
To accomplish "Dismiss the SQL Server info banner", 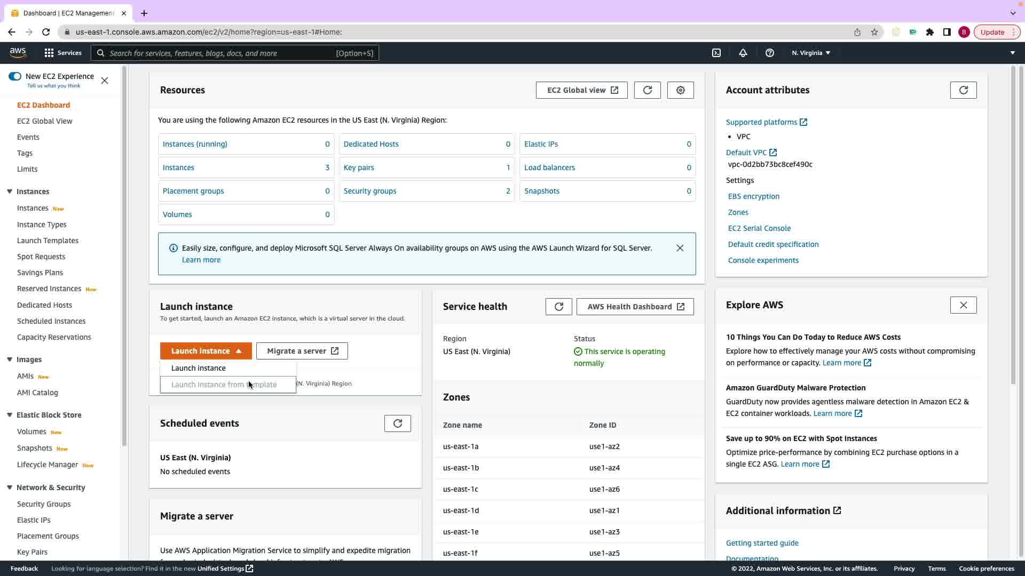I will (680, 248).
